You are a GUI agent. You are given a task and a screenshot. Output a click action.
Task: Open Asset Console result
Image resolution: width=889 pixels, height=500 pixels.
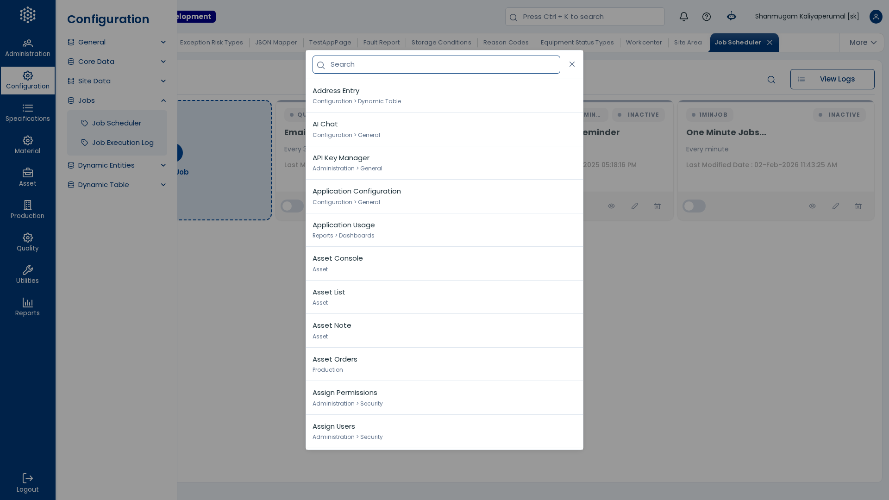click(x=444, y=263)
